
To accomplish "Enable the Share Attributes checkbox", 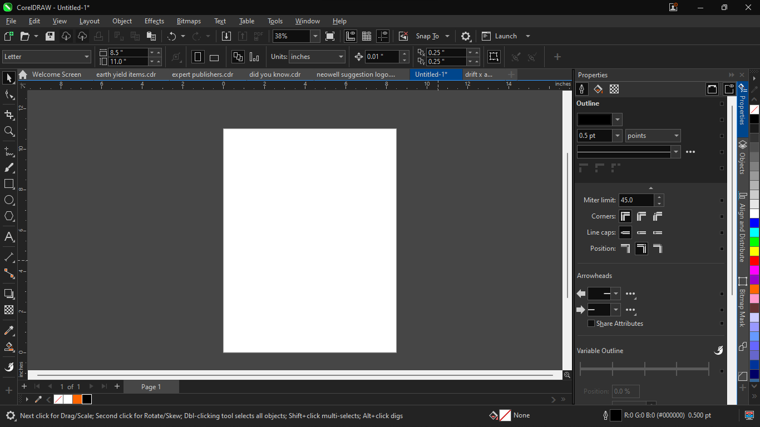I will point(590,323).
